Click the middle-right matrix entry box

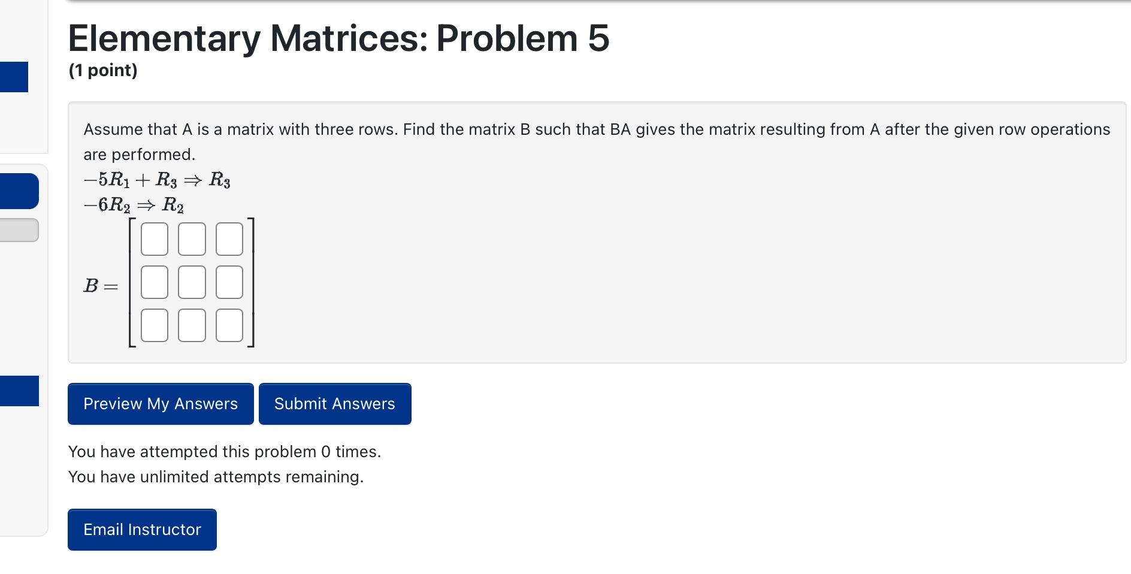(x=228, y=282)
